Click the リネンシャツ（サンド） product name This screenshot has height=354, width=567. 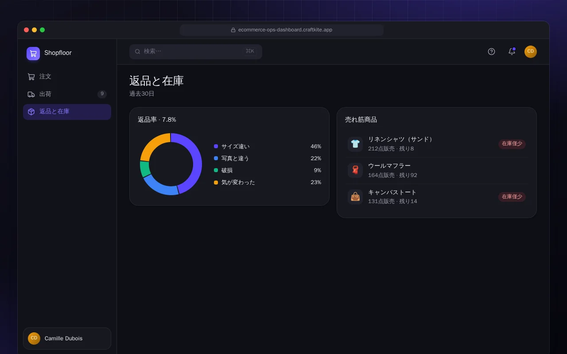pos(401,139)
